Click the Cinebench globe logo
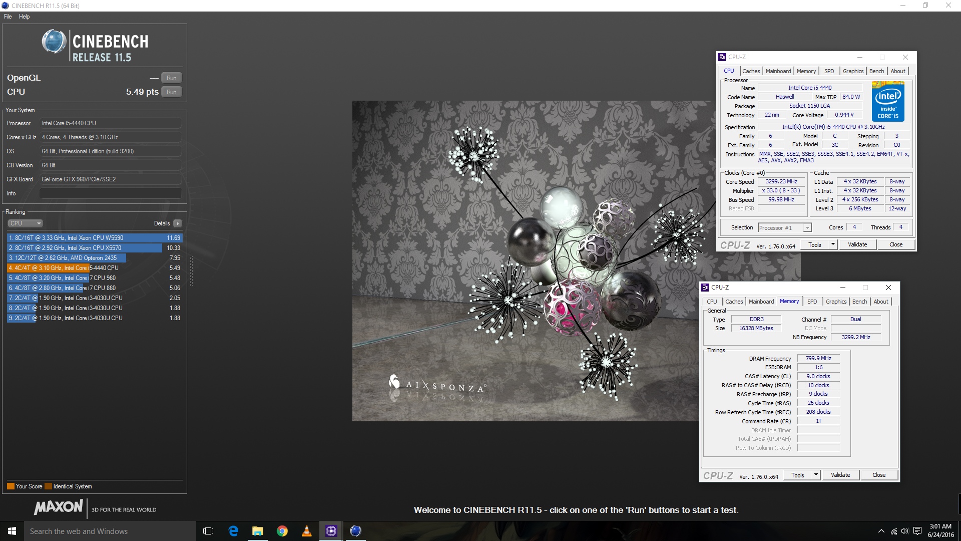This screenshot has width=961, height=541. 54,42
